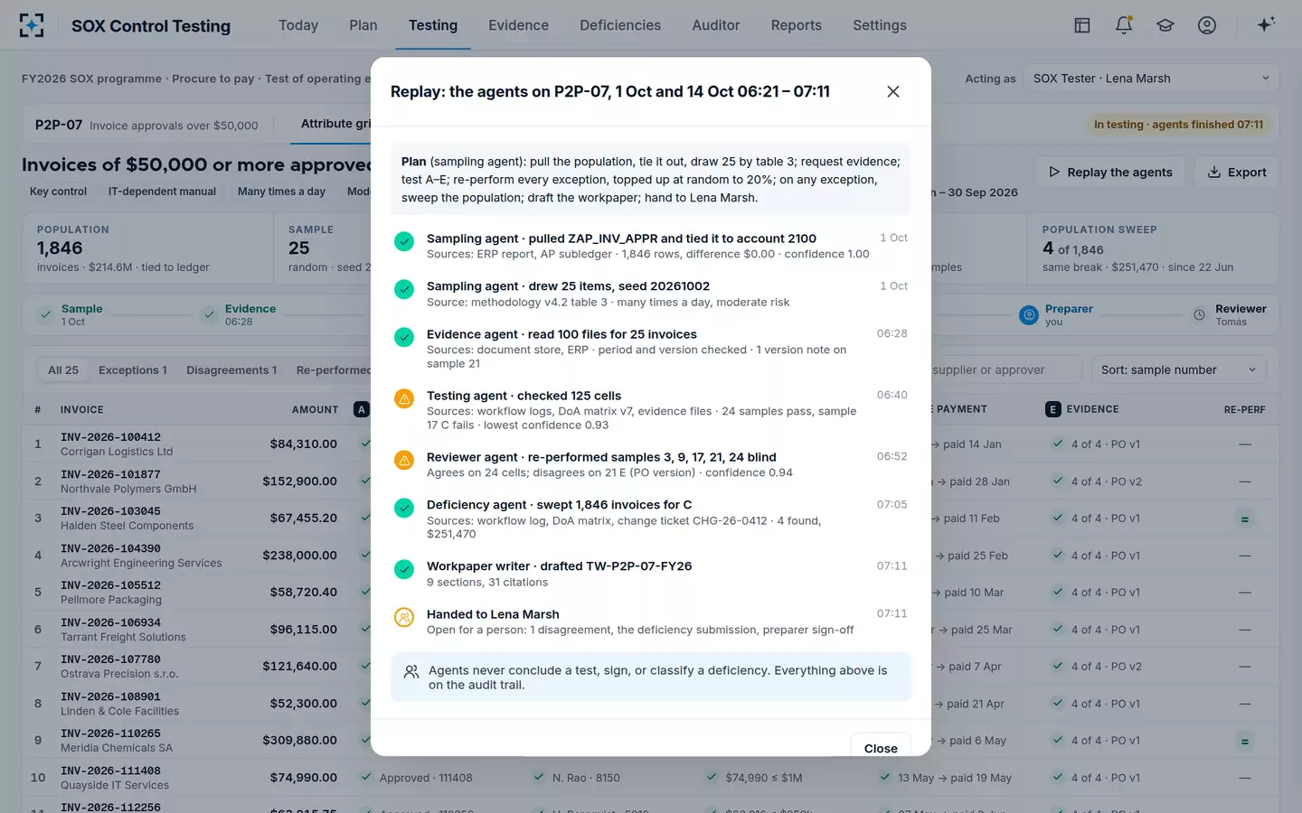Viewport: 1302px width, 813px height.
Task: Click the Sample 1 Oct progress step
Action: point(71,314)
